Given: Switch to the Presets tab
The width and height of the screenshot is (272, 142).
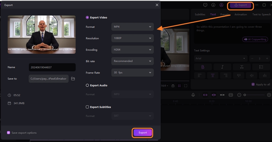Looking at the screenshot, I should click(x=225, y=14).
